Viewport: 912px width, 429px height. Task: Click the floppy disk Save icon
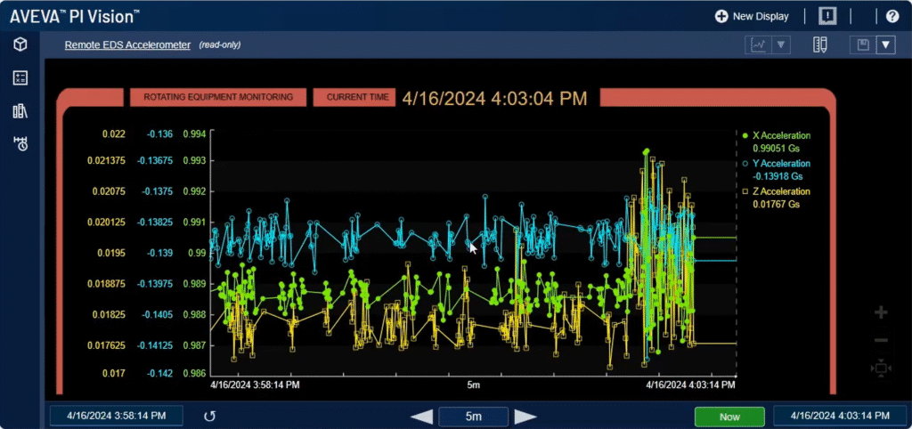pos(862,45)
